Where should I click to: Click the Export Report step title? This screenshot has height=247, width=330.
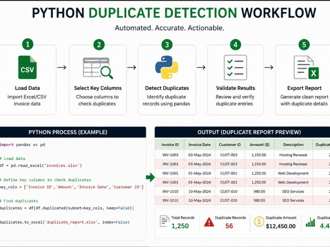(x=304, y=88)
